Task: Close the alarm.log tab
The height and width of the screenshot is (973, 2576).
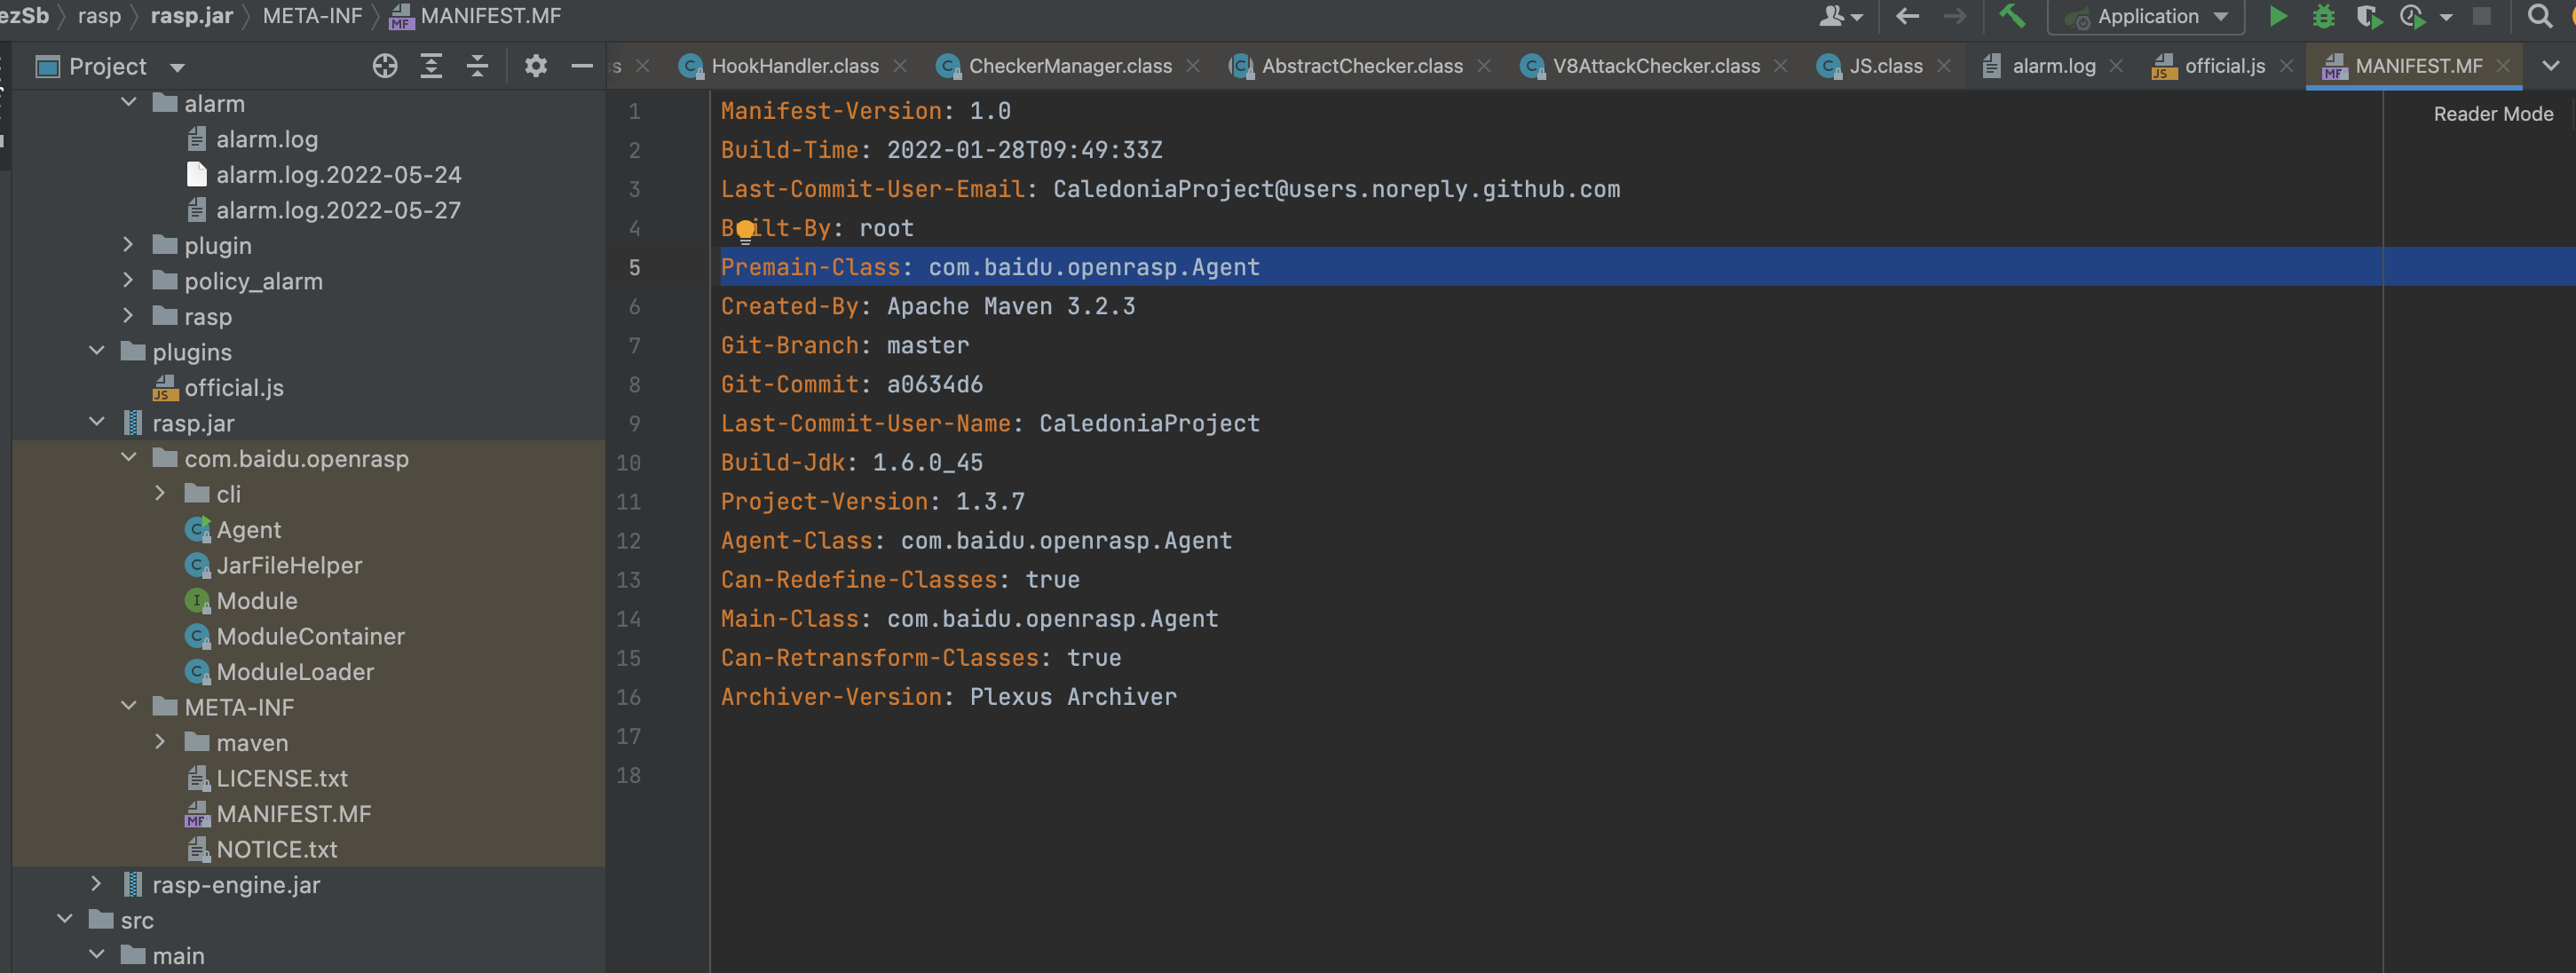Action: tap(2116, 66)
